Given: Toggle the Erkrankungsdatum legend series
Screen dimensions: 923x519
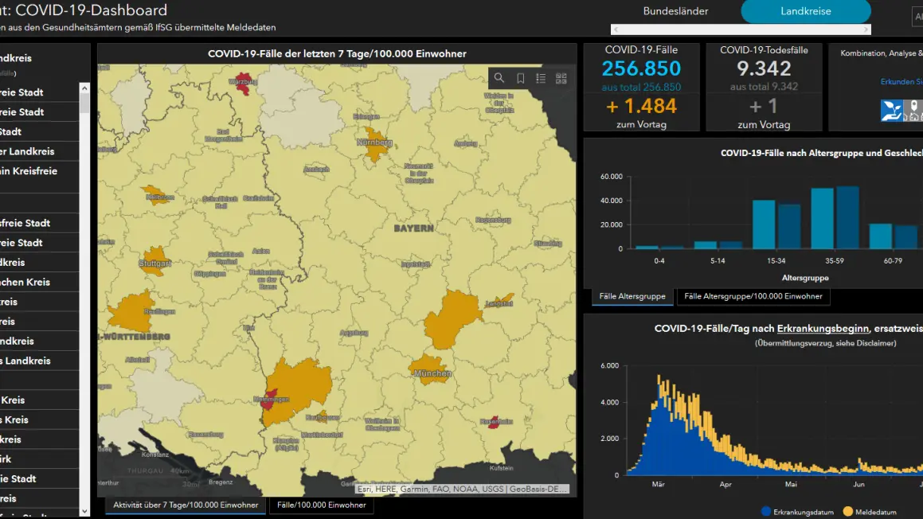Looking at the screenshot, I should click(x=798, y=511).
